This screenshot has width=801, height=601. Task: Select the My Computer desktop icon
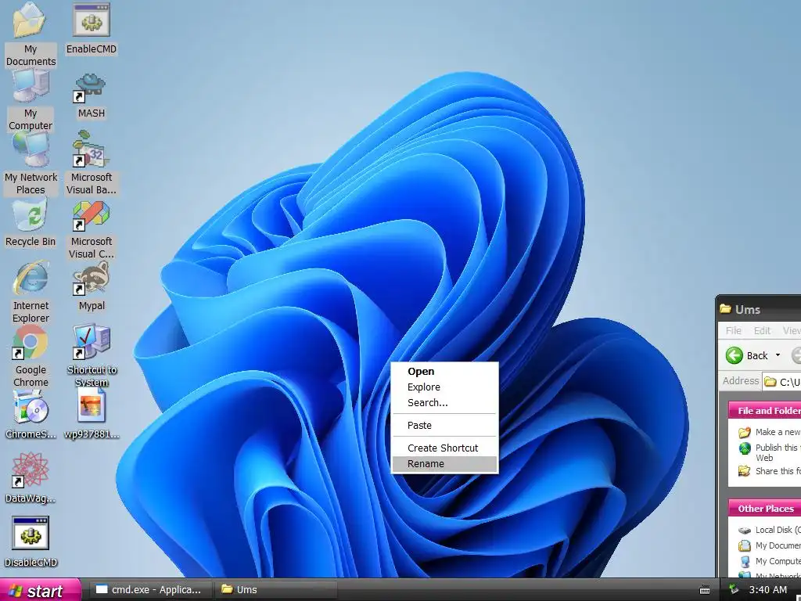(x=31, y=100)
